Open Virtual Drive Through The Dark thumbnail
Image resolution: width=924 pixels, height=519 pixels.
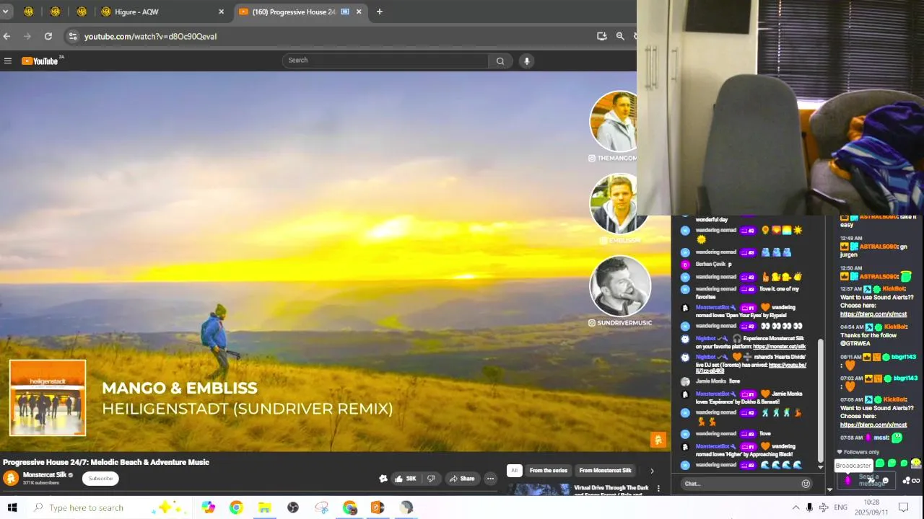point(539,490)
